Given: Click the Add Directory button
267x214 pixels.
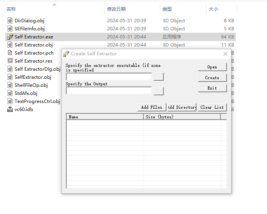Looking at the screenshot, I should tap(182, 107).
